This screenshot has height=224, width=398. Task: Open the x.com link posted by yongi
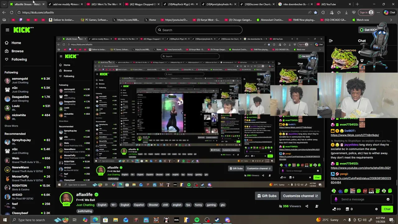361,180
